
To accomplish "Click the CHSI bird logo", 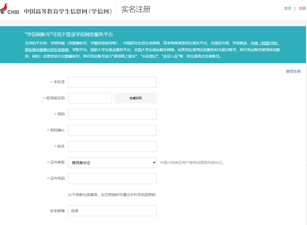I will pyautogui.click(x=9, y=9).
